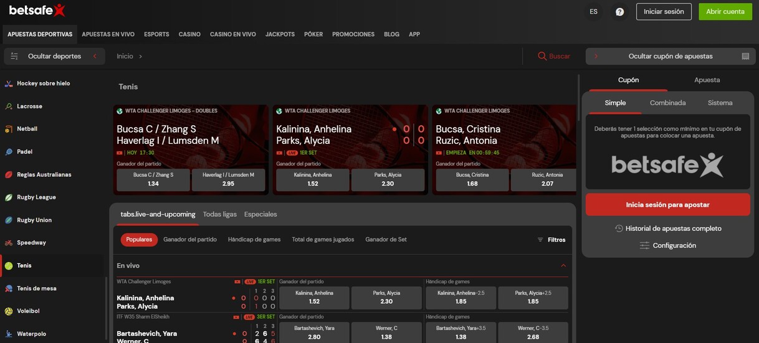
Task: Click the Configuración sliders icon
Action: pos(644,246)
